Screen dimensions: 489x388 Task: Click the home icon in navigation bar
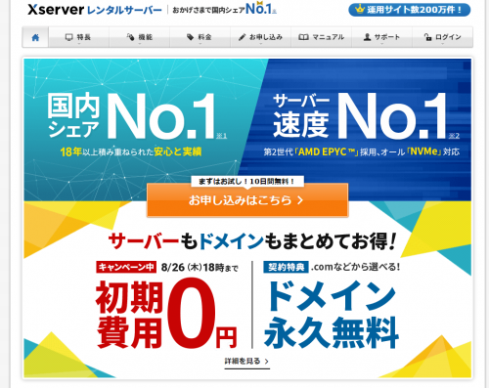35,37
